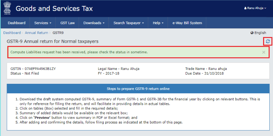Open the GST Law menu item

[68, 23]
